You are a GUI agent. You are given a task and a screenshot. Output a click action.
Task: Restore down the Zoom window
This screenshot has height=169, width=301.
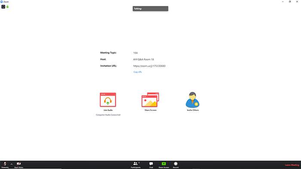pos(290,2)
